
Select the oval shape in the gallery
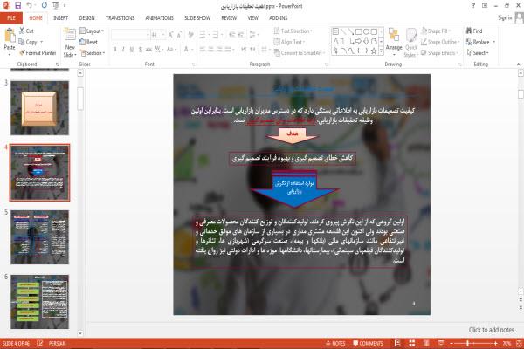(367, 31)
